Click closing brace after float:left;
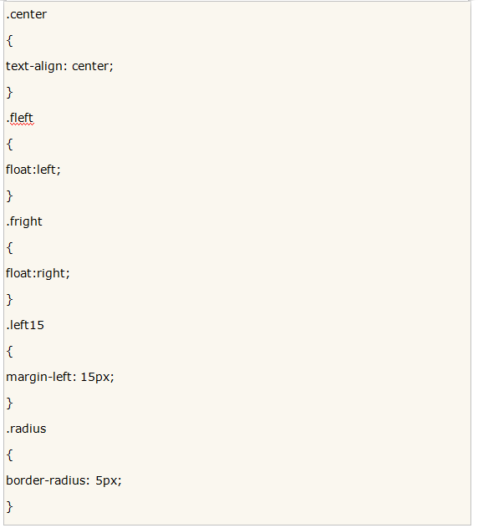Image resolution: width=478 pixels, height=528 pixels. point(10,196)
